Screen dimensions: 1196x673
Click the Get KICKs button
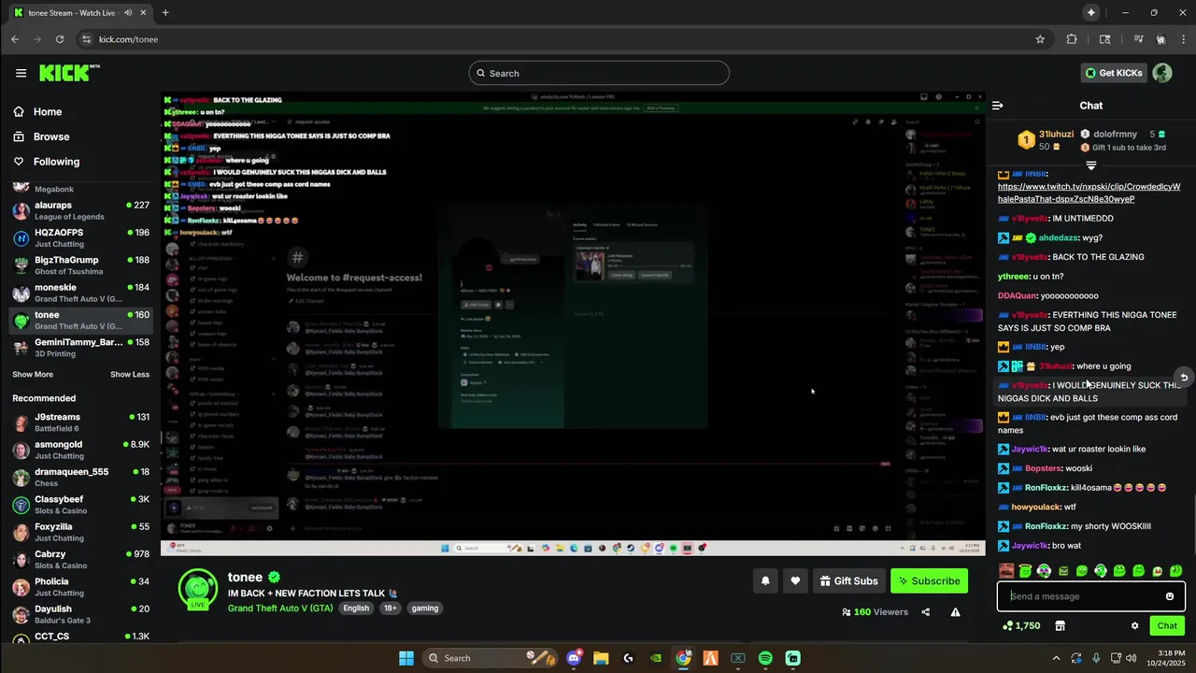[1113, 73]
